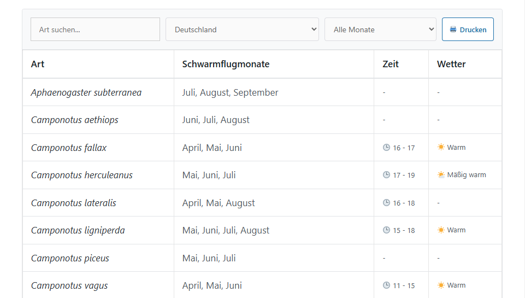Click Mai, Juni, Juli for Camponotus piceus
525x298 pixels.
(209, 259)
